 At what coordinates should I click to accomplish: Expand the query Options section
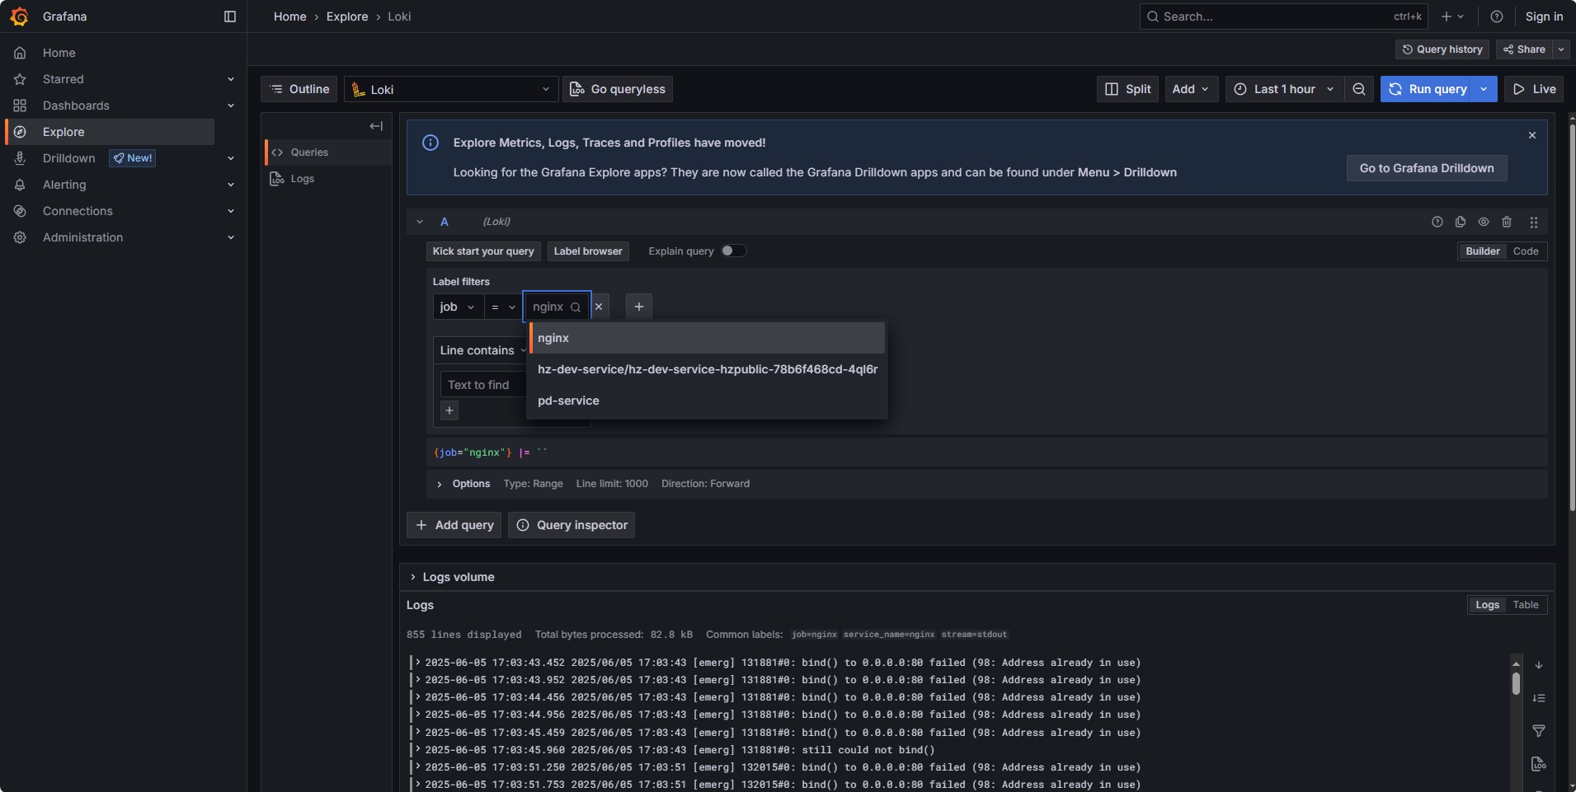pos(440,484)
